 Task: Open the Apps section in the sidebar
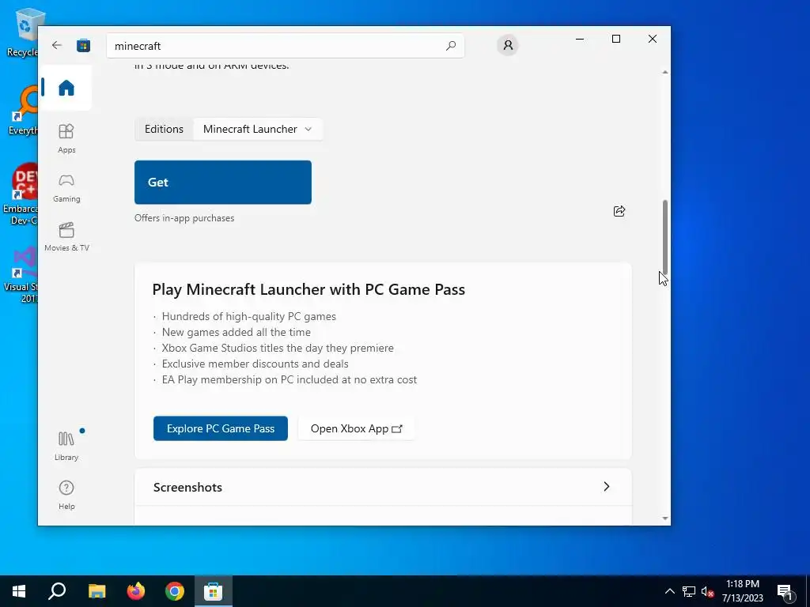(x=66, y=139)
